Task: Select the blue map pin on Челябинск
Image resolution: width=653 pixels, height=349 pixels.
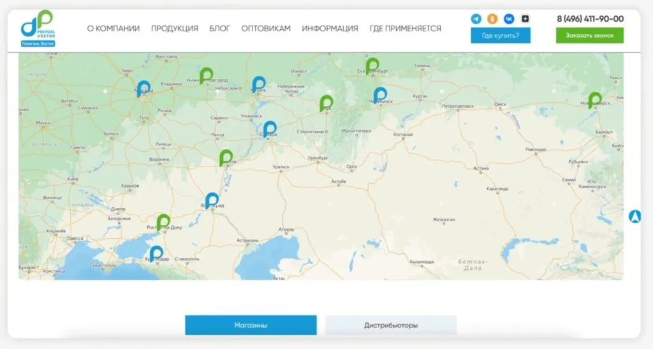Action: tap(379, 95)
